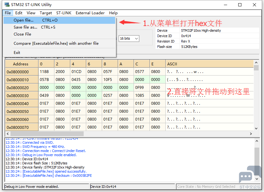Select address row 0x08000030

coord(22,96)
